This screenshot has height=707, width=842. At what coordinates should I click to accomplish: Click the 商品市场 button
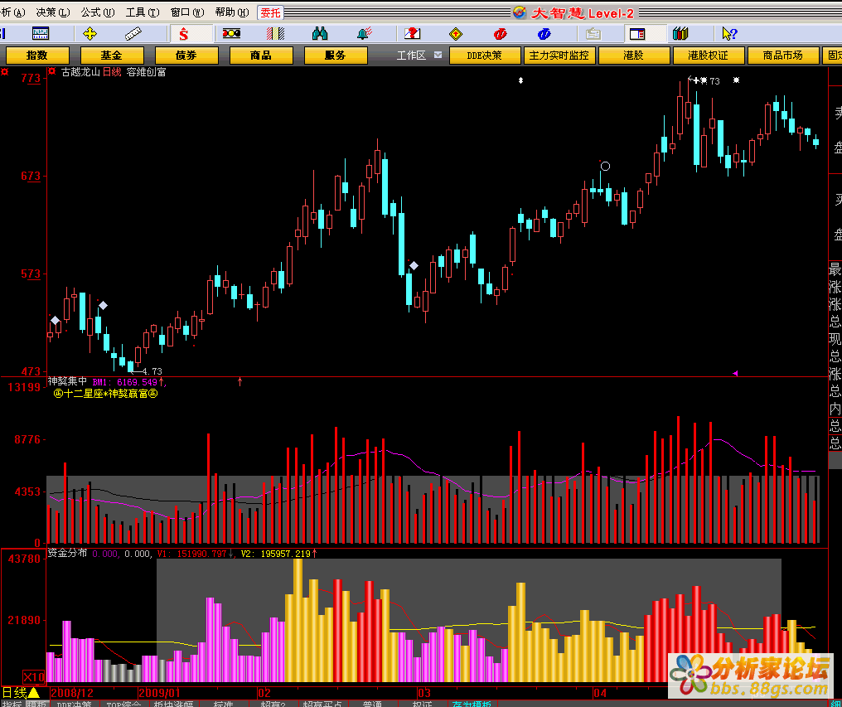pos(783,56)
